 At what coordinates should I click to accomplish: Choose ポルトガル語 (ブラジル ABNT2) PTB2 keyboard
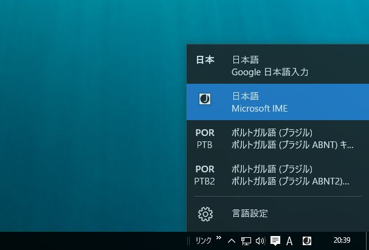pyautogui.click(x=278, y=175)
